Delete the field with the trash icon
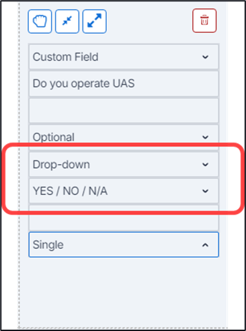Screen dimensions: 246x331 pyautogui.click(x=204, y=21)
